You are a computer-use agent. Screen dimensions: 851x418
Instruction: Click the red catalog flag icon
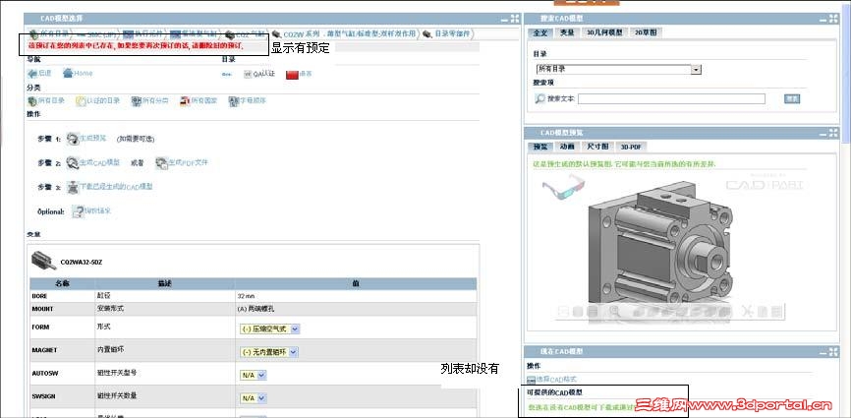pyautogui.click(x=292, y=75)
